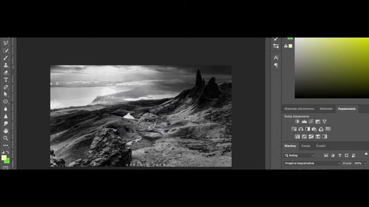Add an Invert adjustment
Screen dimensions: 369x207
pyautogui.click(x=298, y=137)
